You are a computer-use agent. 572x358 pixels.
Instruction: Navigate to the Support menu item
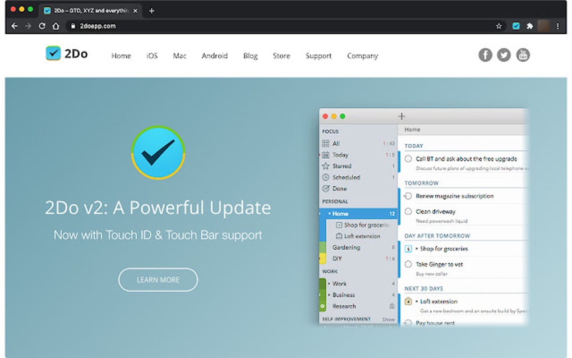coord(318,56)
